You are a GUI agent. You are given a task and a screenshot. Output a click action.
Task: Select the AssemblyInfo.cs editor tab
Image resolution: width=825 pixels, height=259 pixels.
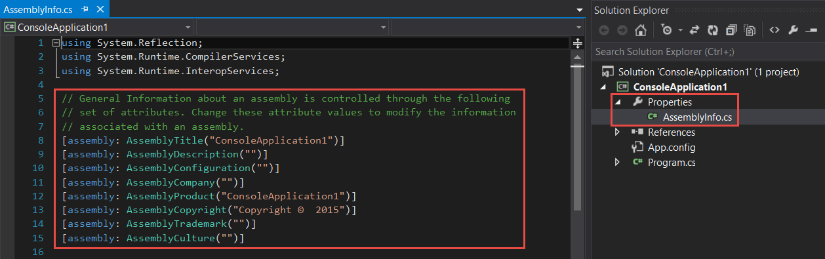(39, 10)
